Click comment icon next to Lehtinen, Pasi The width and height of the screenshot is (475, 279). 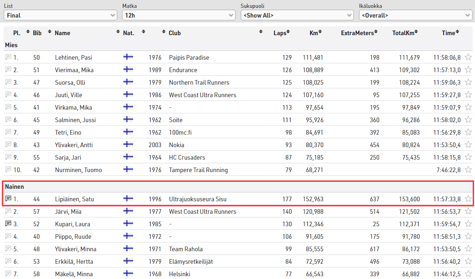tap(8, 57)
